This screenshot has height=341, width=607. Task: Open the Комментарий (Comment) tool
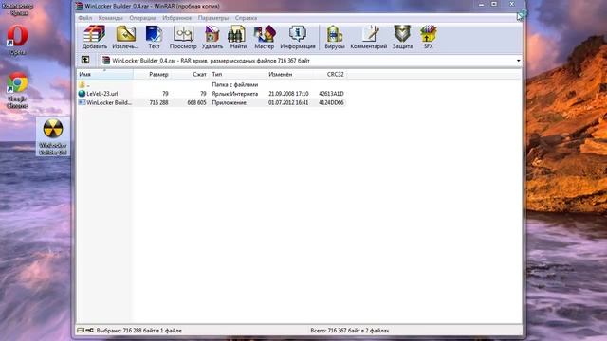[369, 37]
